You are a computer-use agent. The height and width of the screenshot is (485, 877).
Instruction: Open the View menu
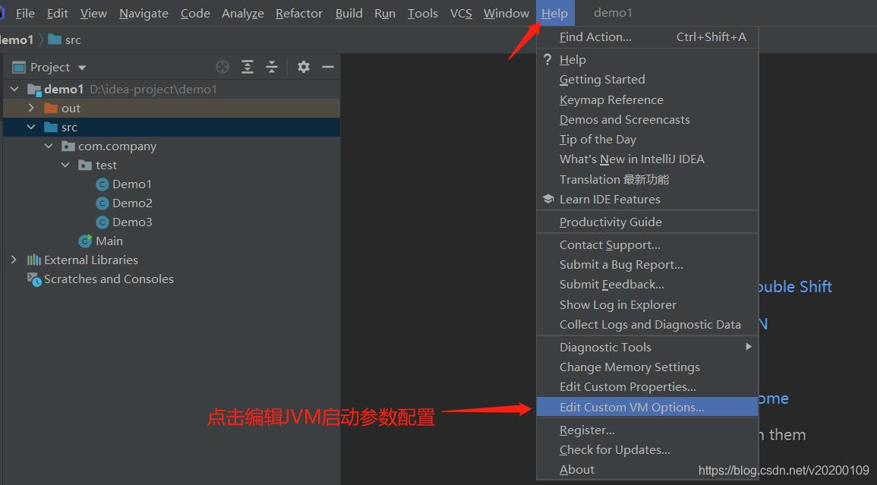(93, 13)
